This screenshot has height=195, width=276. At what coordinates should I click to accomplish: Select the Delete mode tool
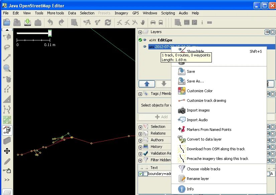(7, 78)
